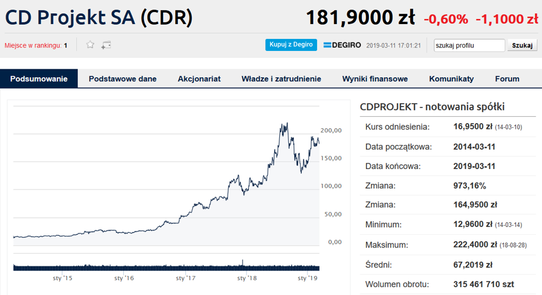Click Wolumen obrotu value 315 461 710 szt
542x295 pixels.
[483, 284]
